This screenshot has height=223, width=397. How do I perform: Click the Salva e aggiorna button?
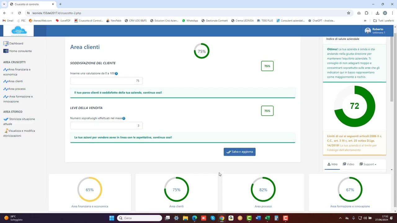[239, 152]
